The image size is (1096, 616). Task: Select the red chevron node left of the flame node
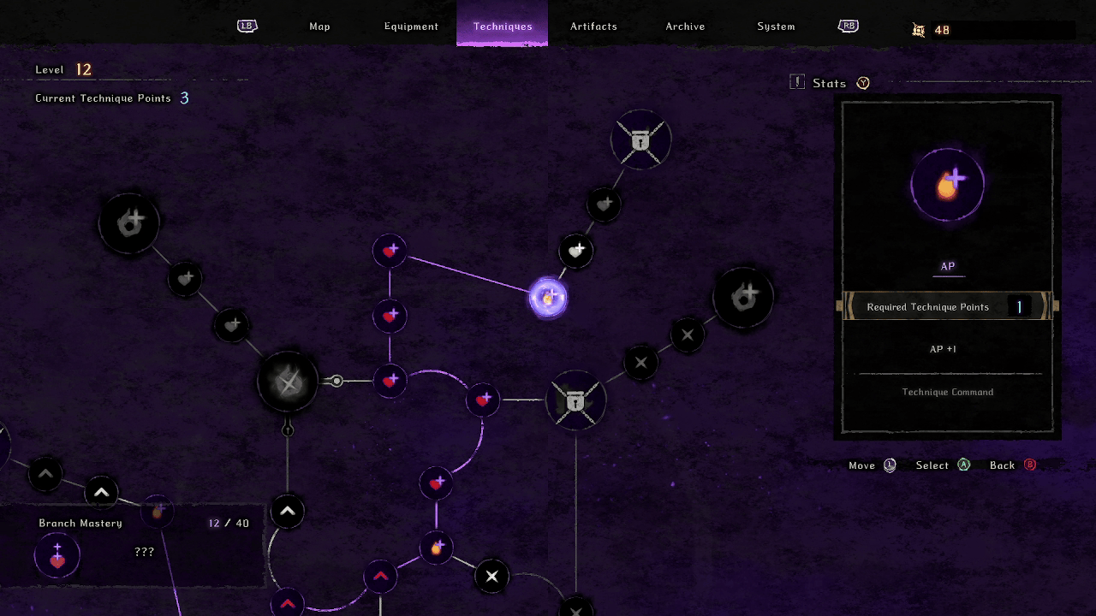[x=380, y=576]
